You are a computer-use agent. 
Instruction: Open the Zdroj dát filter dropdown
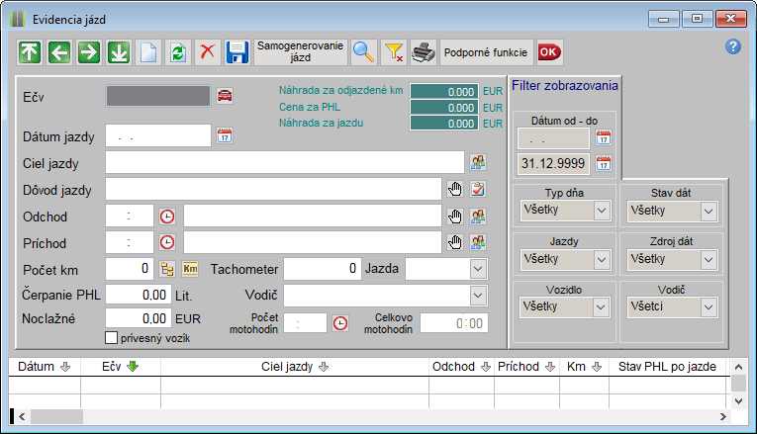click(708, 259)
